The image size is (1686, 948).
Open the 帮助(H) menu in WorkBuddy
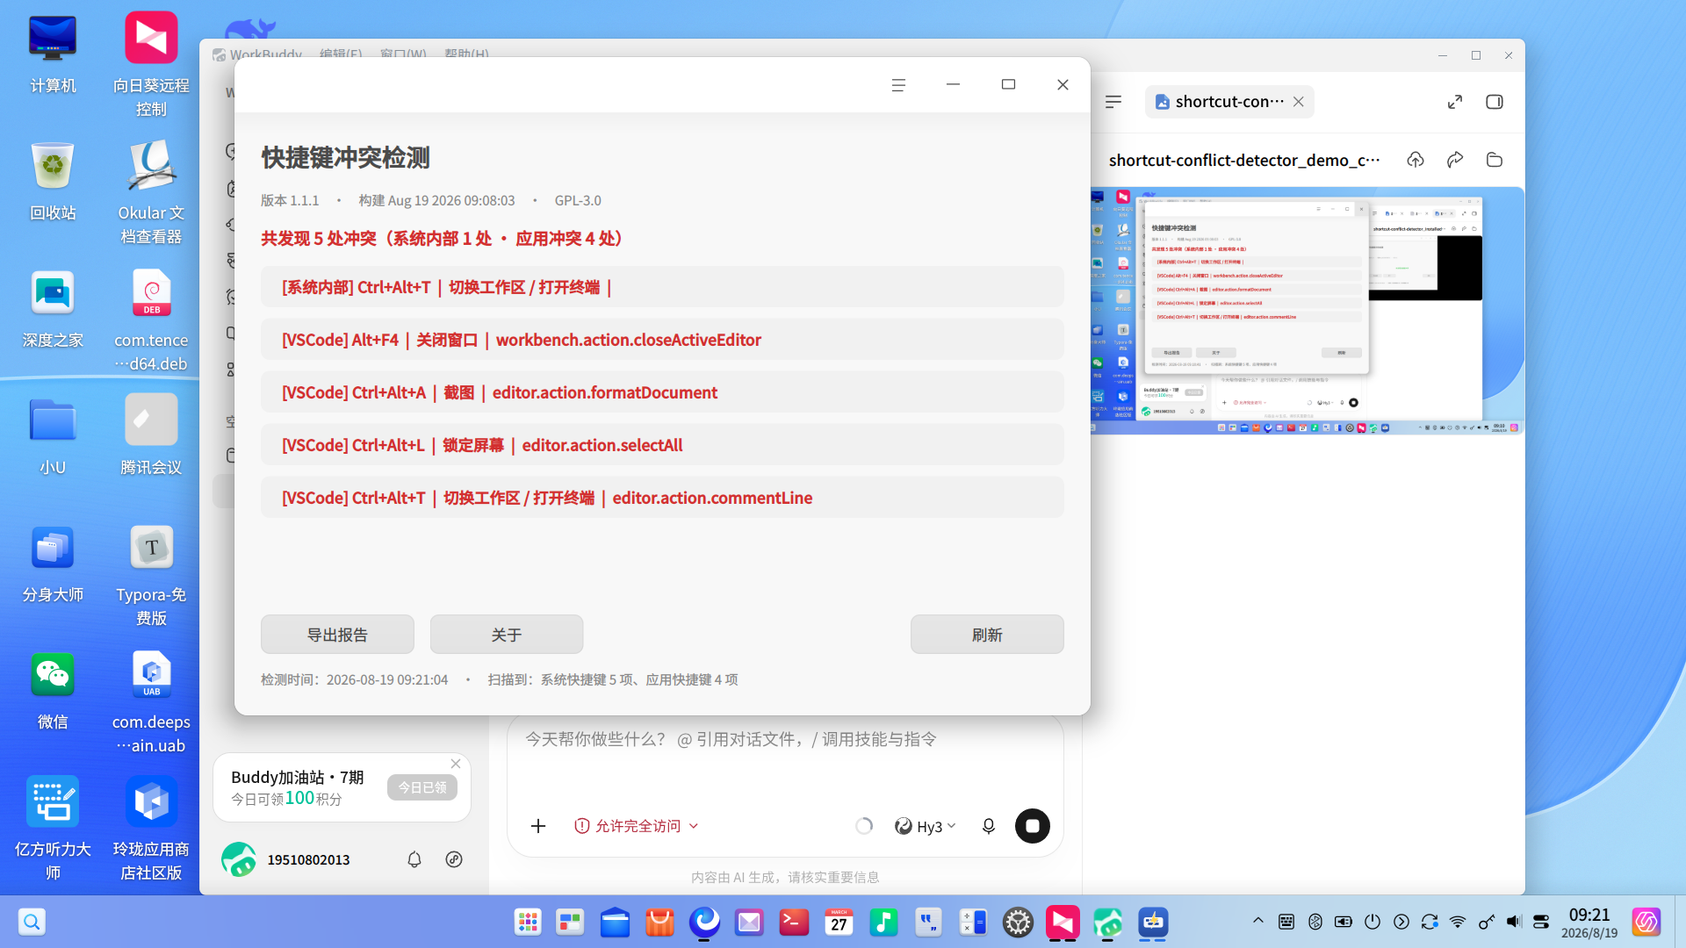[x=466, y=54]
